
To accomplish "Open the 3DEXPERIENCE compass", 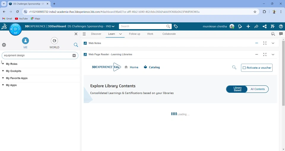I will pyautogui.click(x=15, y=29).
